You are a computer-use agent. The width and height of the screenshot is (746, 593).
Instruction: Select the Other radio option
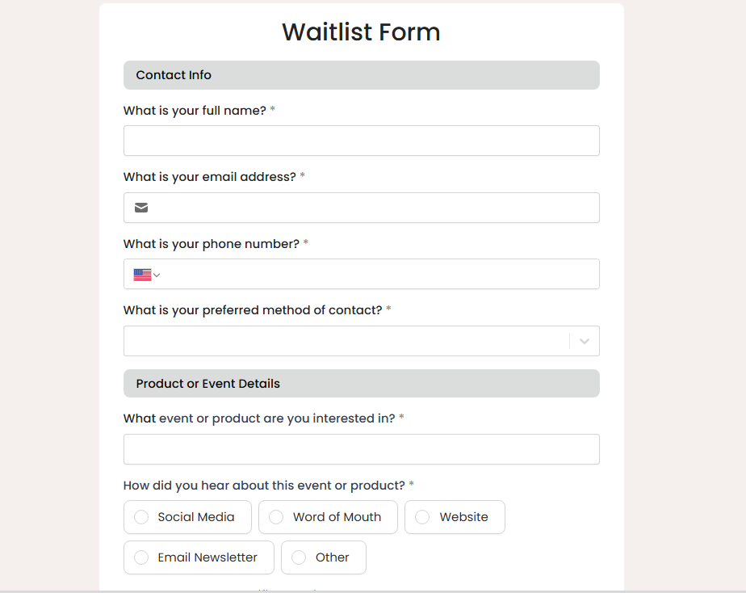pyautogui.click(x=299, y=557)
